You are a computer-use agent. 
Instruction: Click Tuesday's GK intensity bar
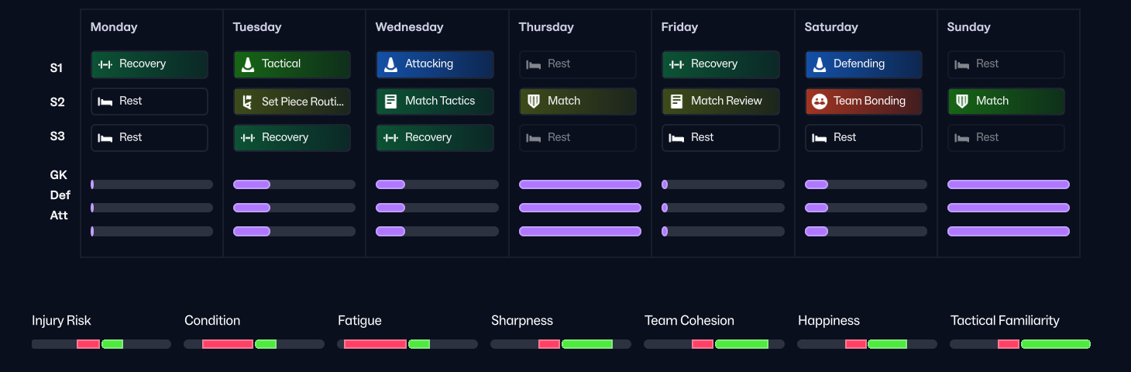click(x=294, y=184)
